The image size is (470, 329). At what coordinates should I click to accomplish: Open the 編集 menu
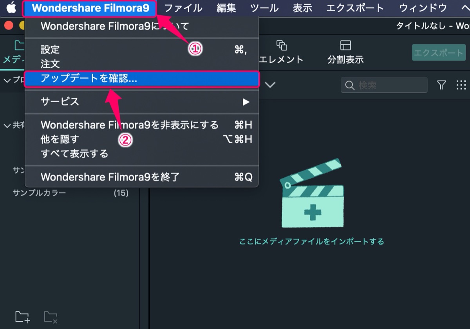pyautogui.click(x=226, y=8)
